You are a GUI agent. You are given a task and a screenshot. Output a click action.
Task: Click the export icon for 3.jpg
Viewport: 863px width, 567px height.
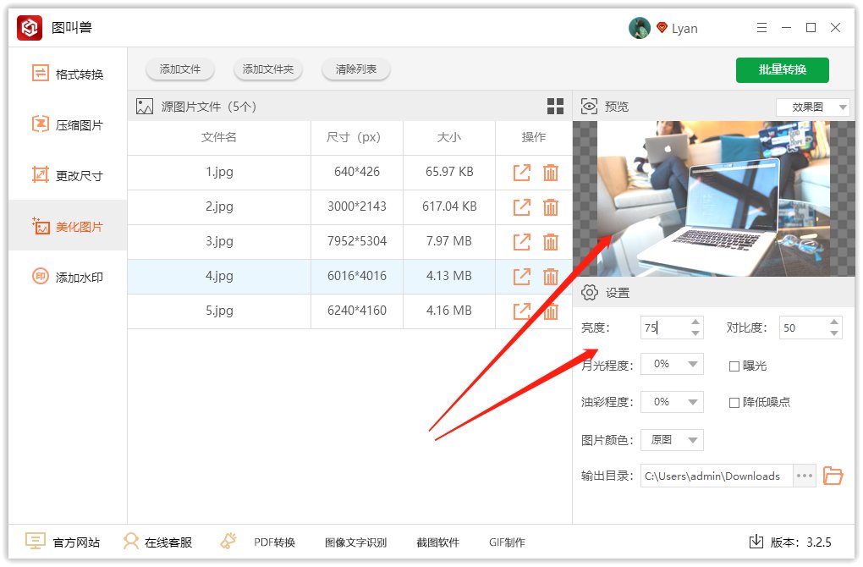coord(522,241)
